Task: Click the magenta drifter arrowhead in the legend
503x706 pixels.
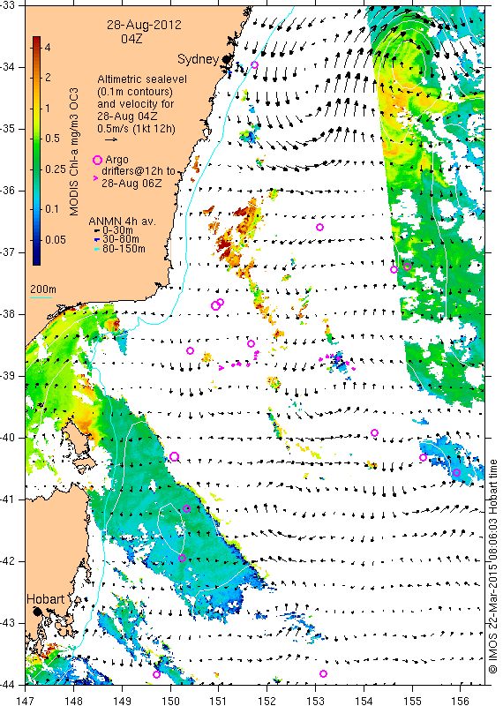Action: [x=95, y=178]
